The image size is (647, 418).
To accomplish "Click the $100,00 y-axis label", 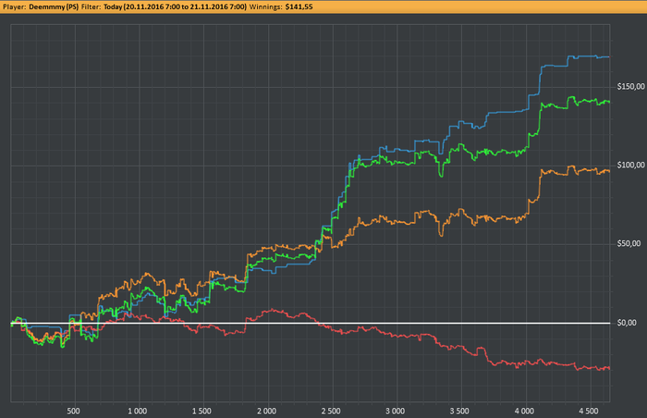I will tap(630, 166).
